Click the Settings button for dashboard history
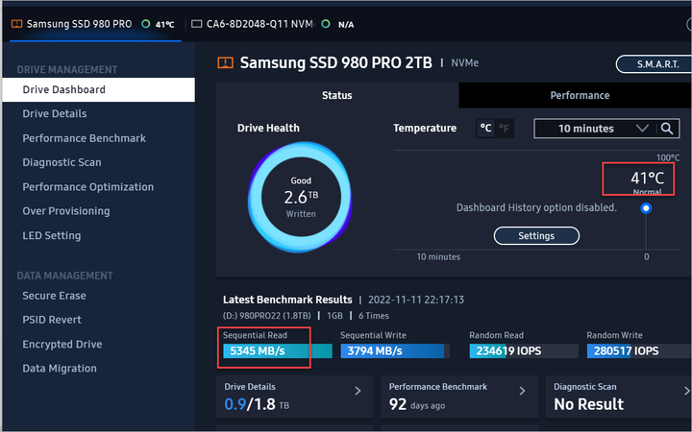This screenshot has height=432, width=692. 536,236
